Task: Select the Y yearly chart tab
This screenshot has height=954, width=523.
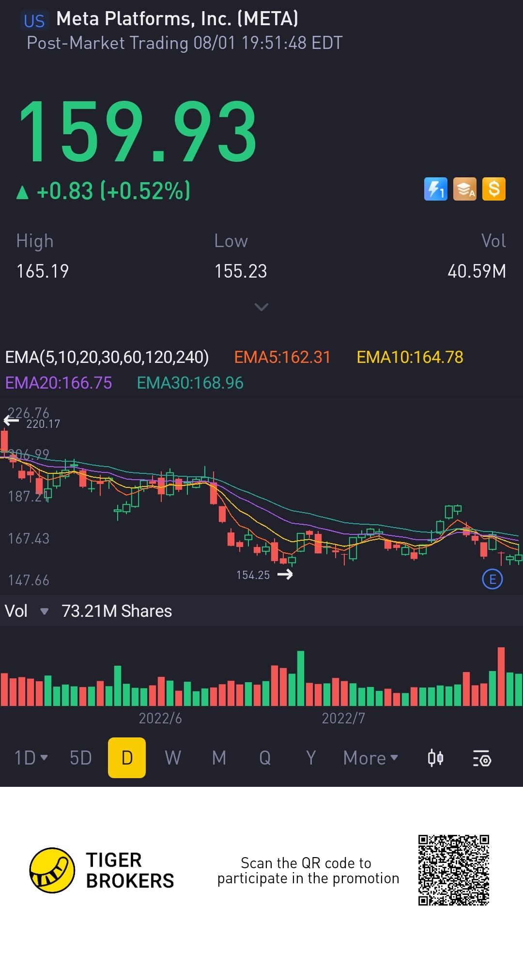Action: click(x=311, y=758)
